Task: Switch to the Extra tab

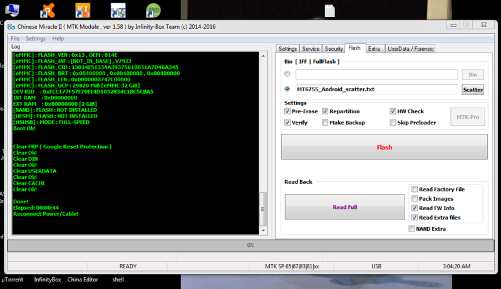Action: coord(374,49)
